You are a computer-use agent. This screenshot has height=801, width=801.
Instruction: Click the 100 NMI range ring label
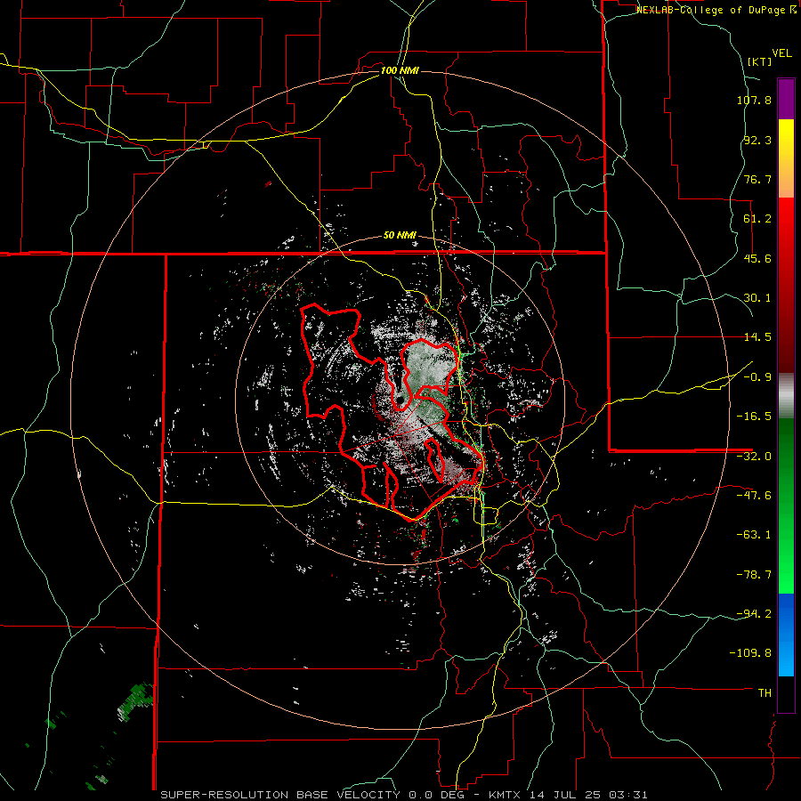[400, 70]
